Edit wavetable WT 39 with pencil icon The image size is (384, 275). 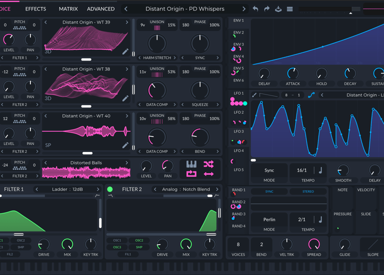(125, 51)
